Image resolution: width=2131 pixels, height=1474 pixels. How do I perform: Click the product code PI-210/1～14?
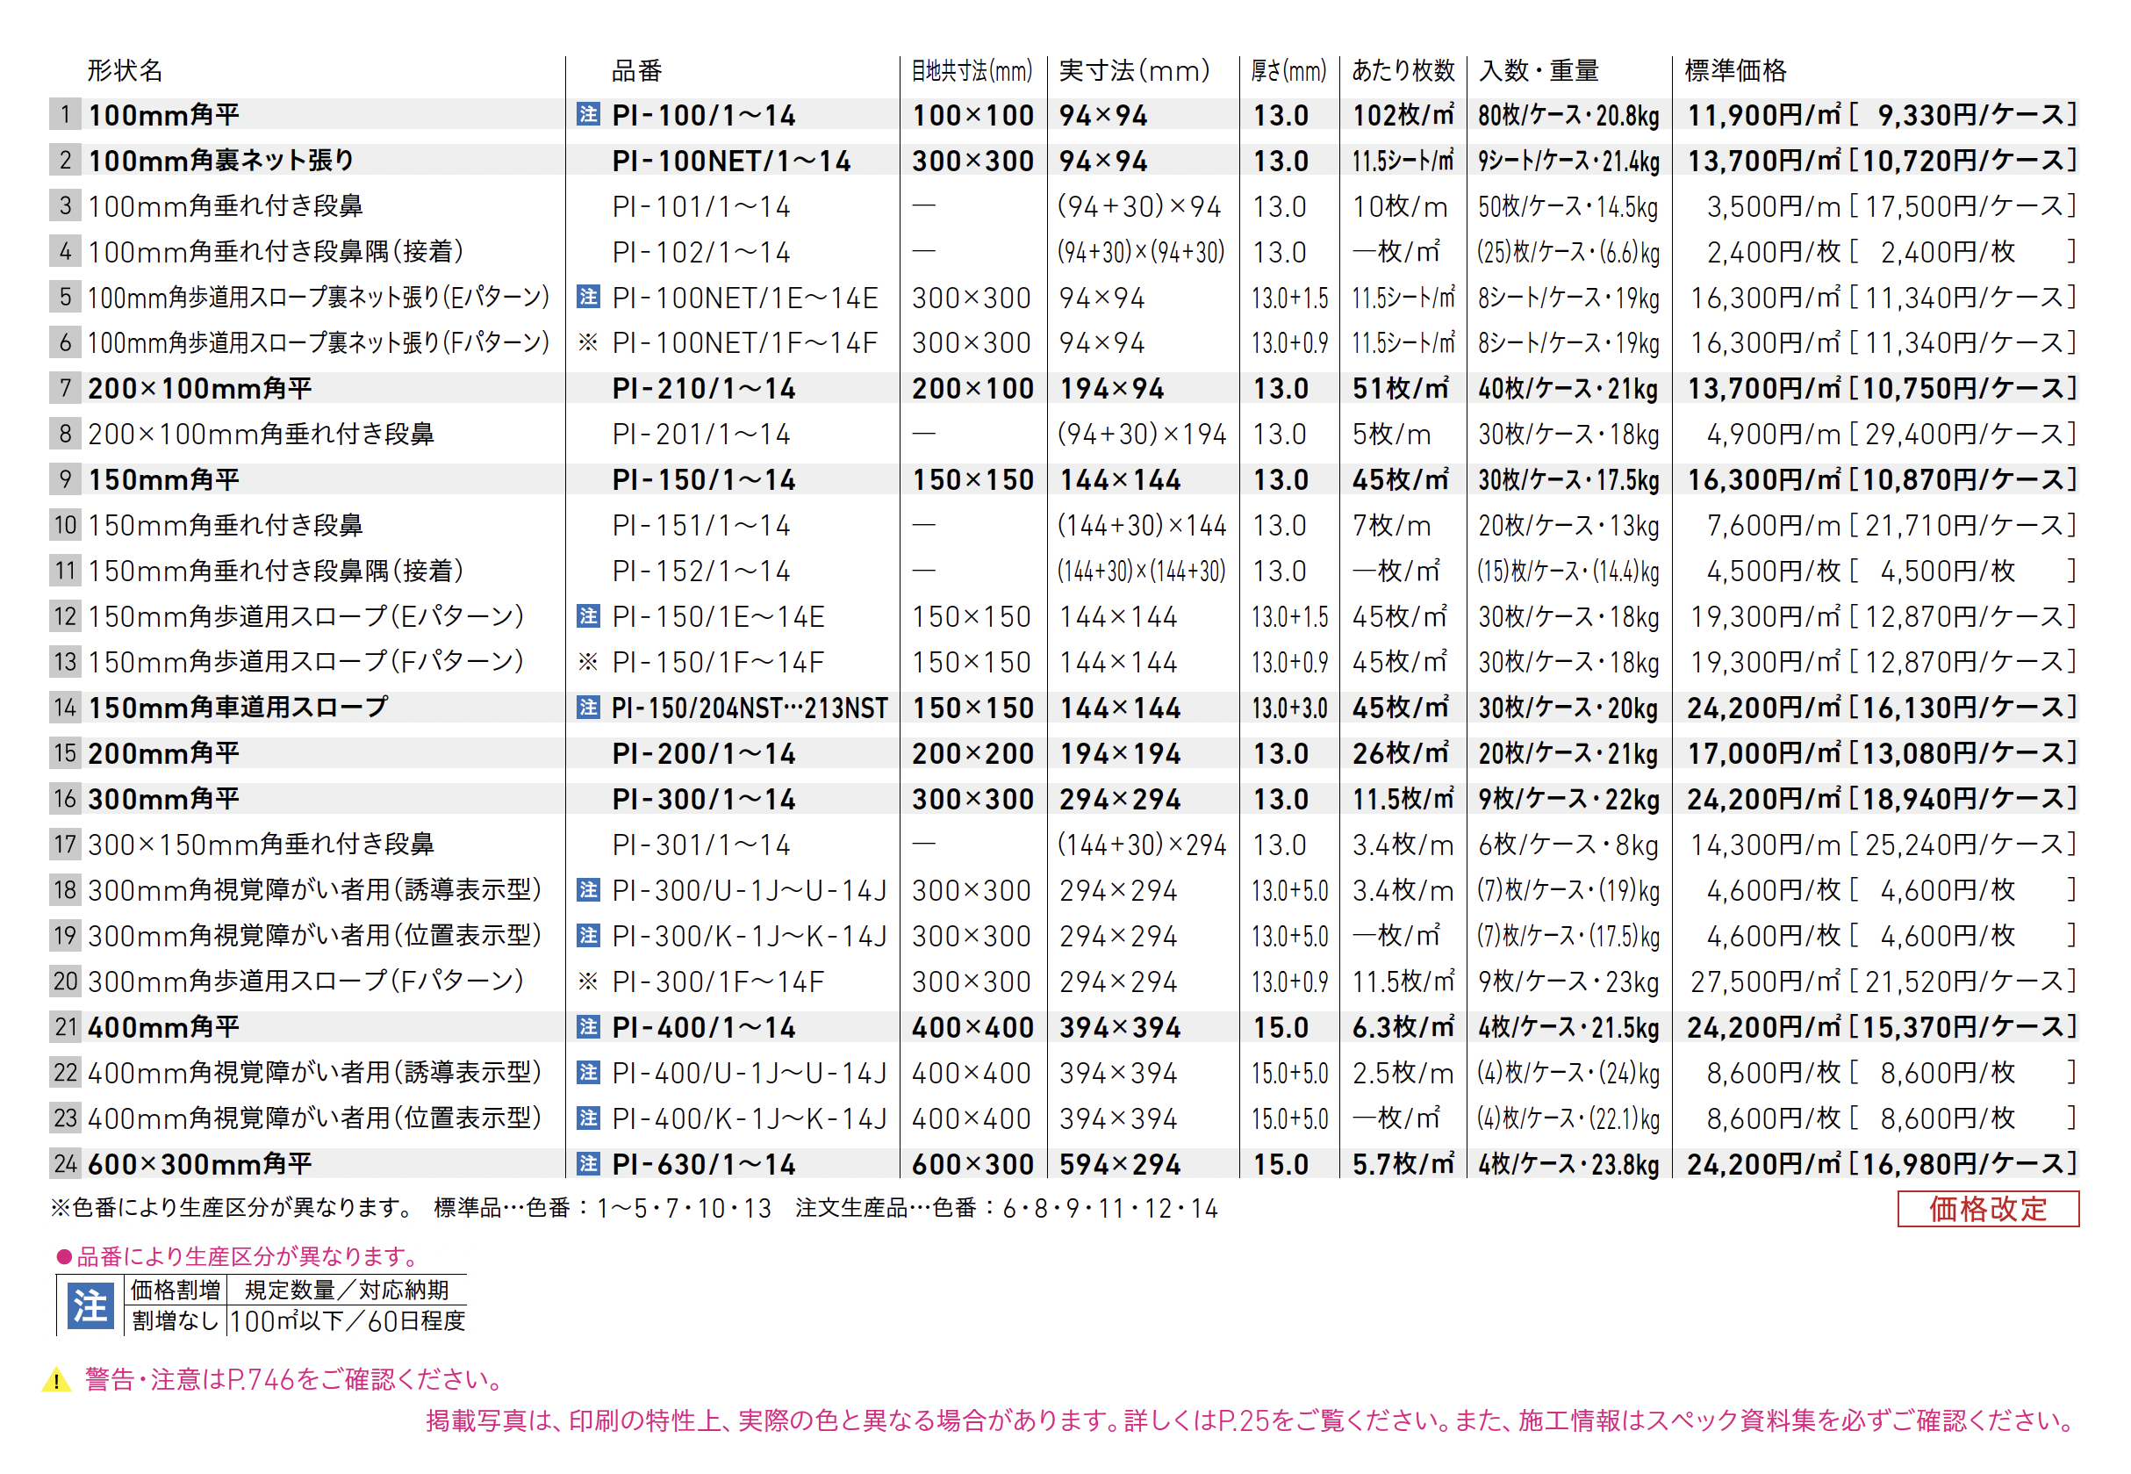704,389
